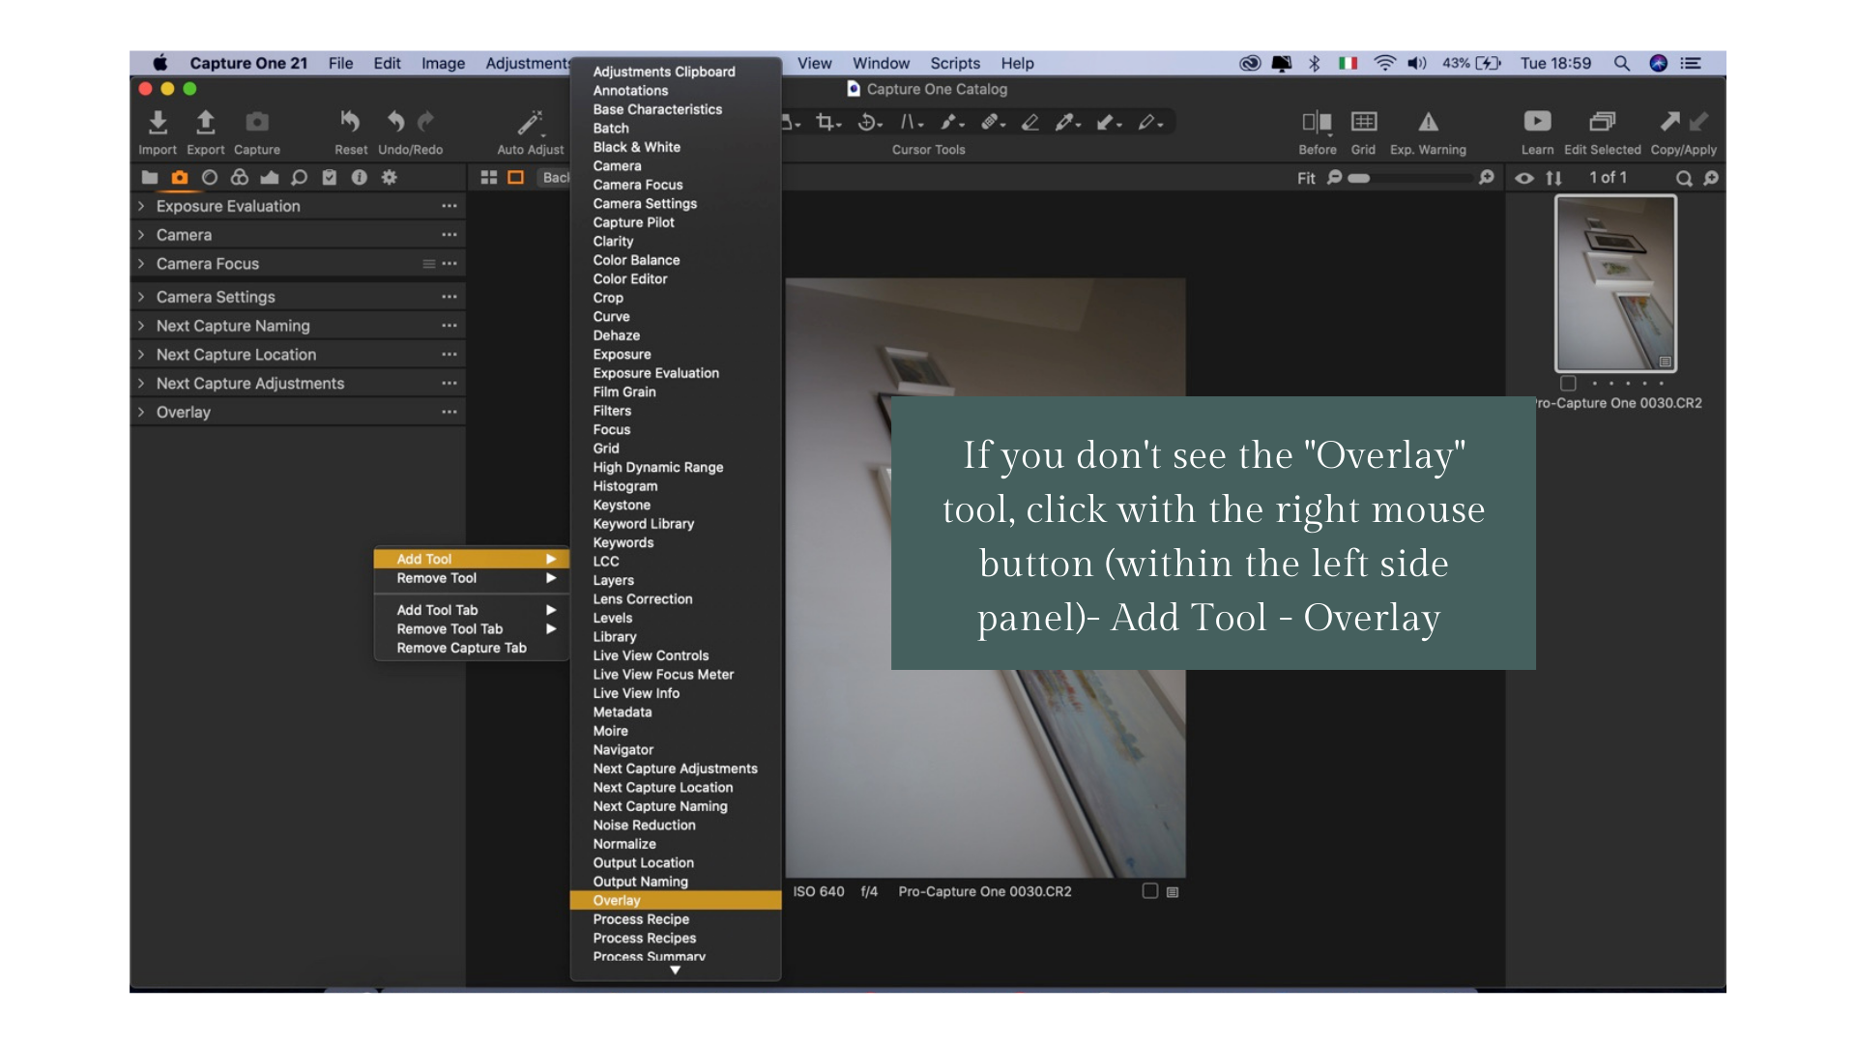Click the Import icon

point(158,124)
